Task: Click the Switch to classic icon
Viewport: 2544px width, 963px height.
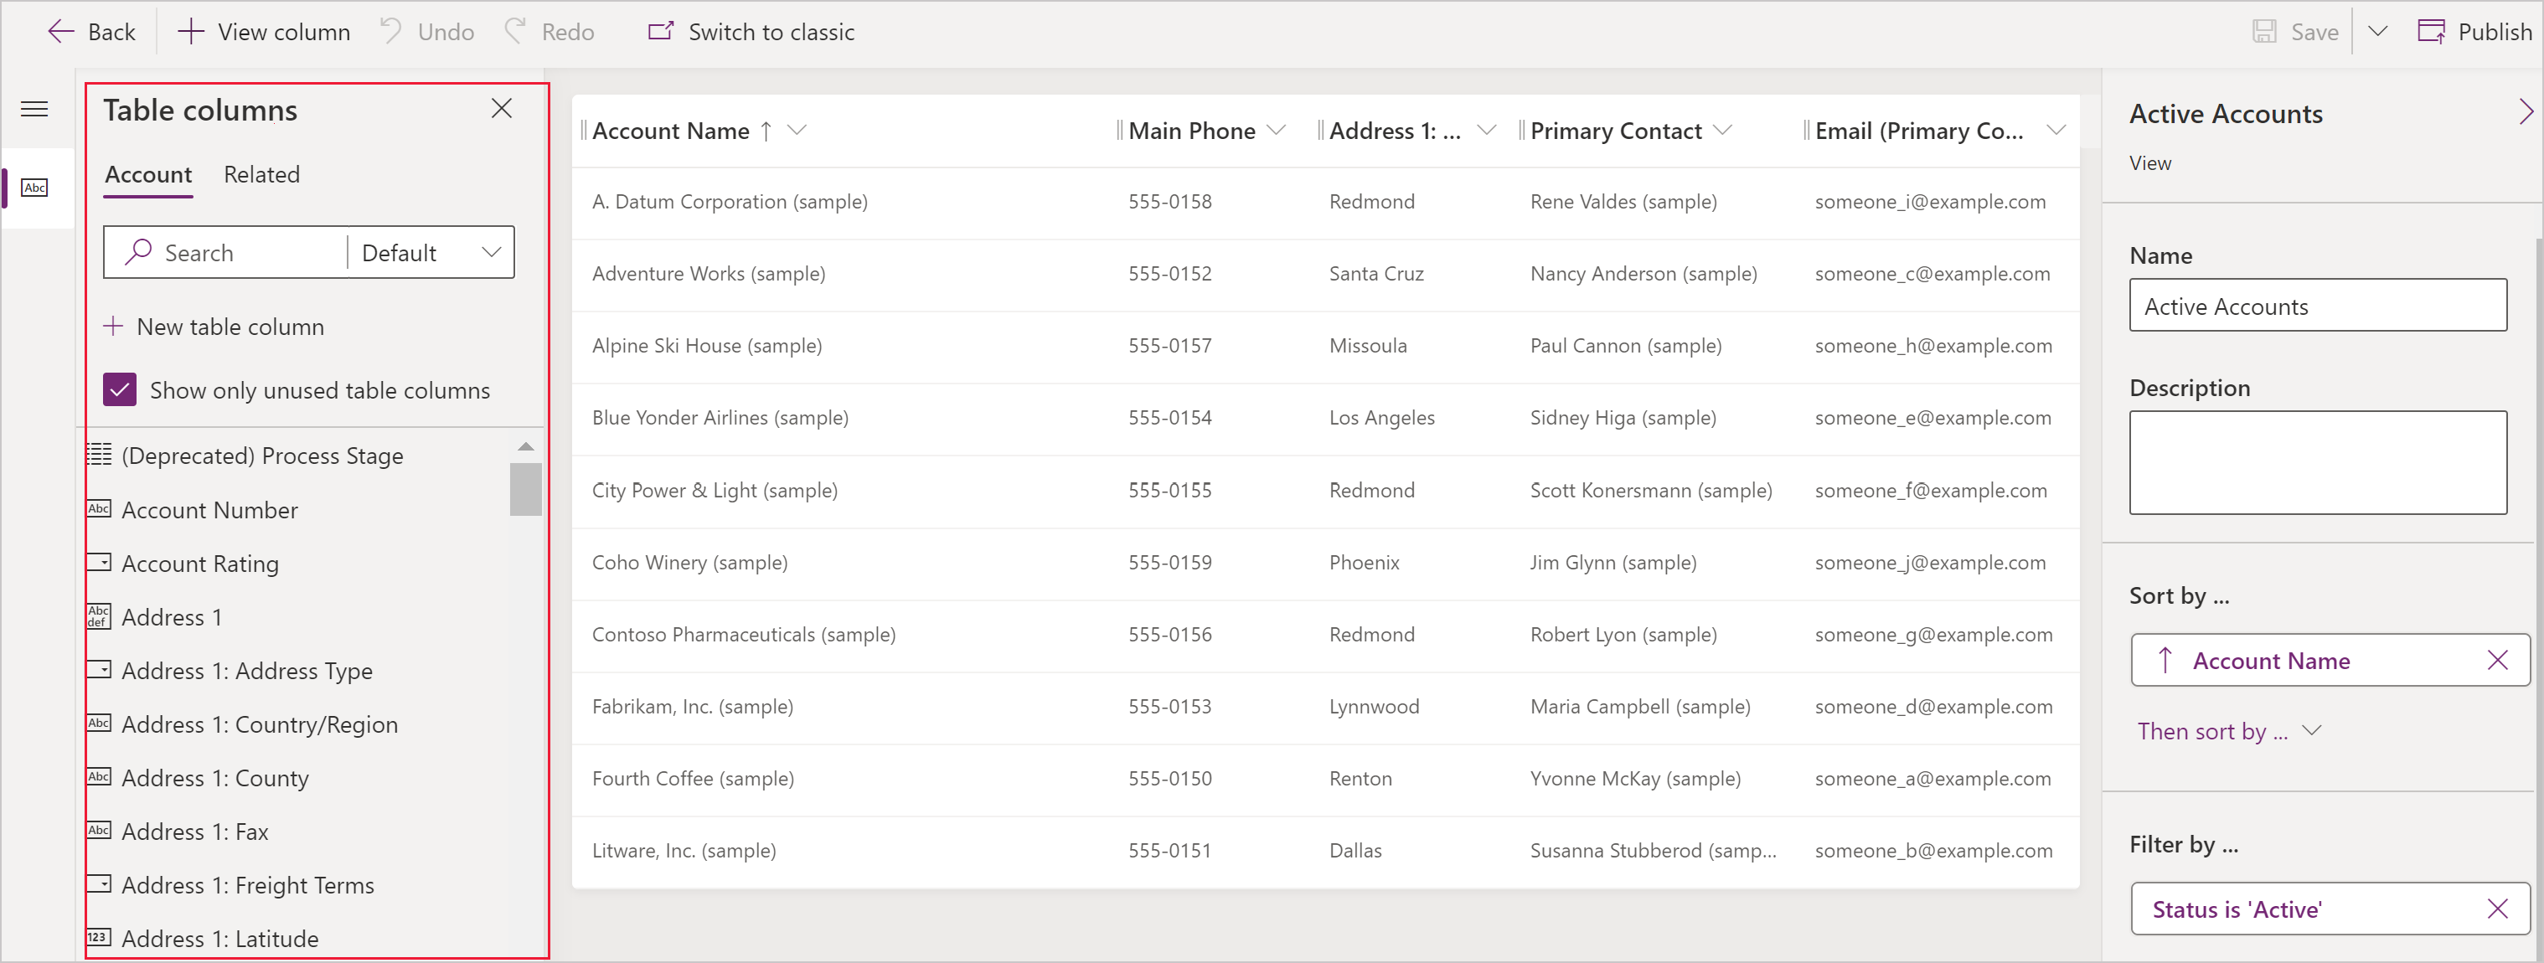Action: click(x=657, y=31)
